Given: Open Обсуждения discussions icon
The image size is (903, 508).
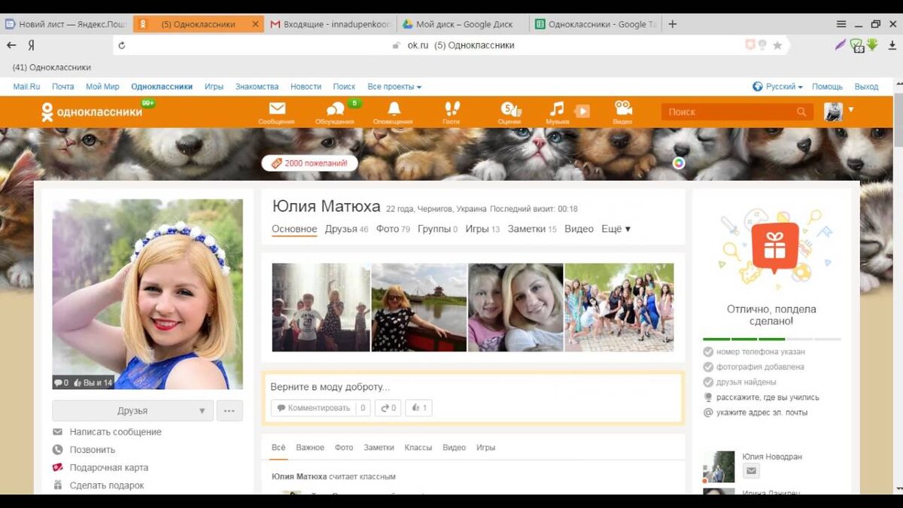Looking at the screenshot, I should point(336,109).
